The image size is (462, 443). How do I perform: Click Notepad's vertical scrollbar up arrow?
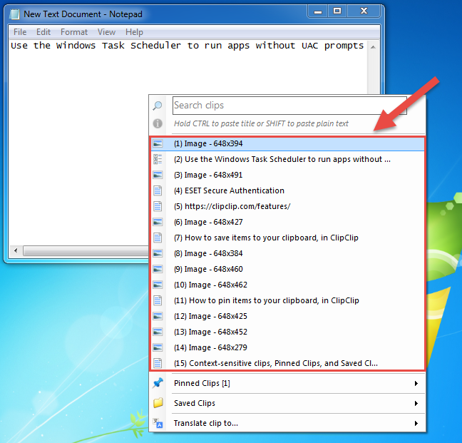(x=373, y=47)
